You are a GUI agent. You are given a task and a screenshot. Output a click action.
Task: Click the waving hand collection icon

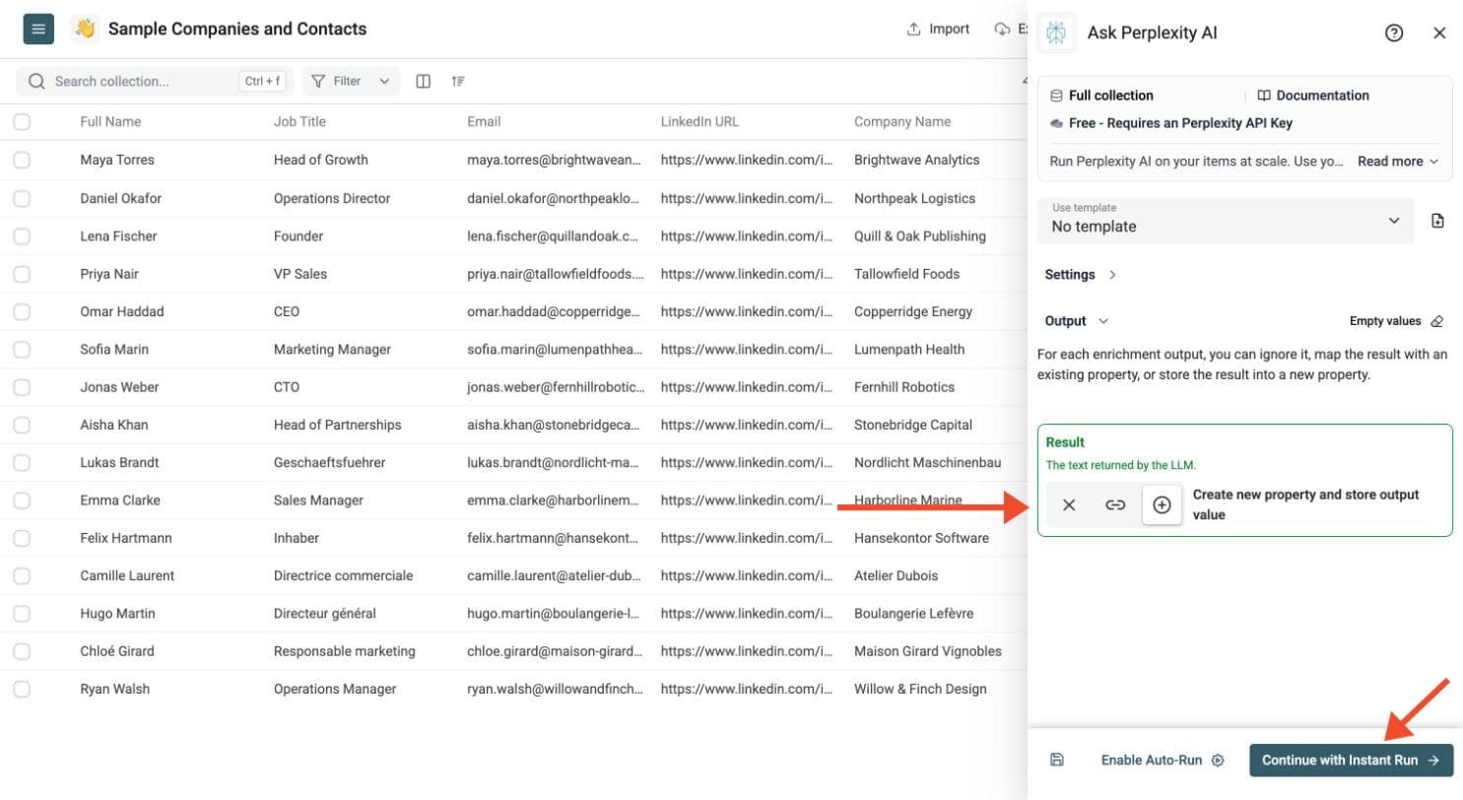coord(86,29)
